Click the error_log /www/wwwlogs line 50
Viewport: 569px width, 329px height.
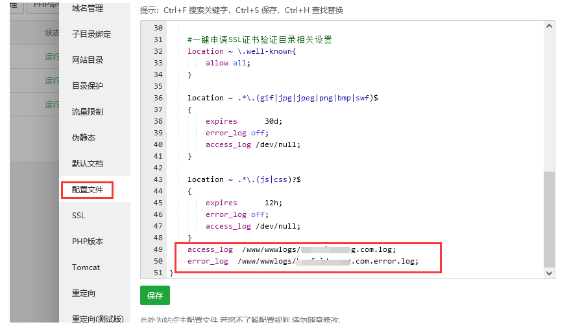(x=303, y=261)
